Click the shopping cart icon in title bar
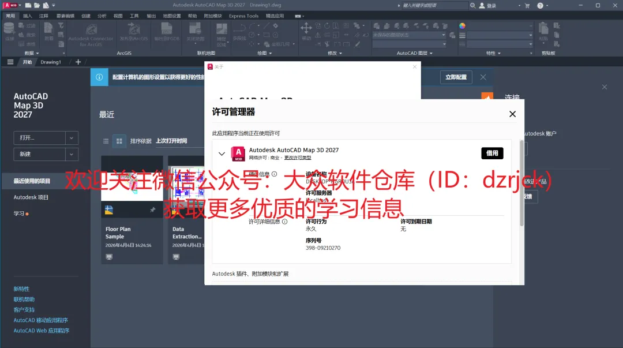Image resolution: width=623 pixels, height=348 pixels. click(527, 6)
